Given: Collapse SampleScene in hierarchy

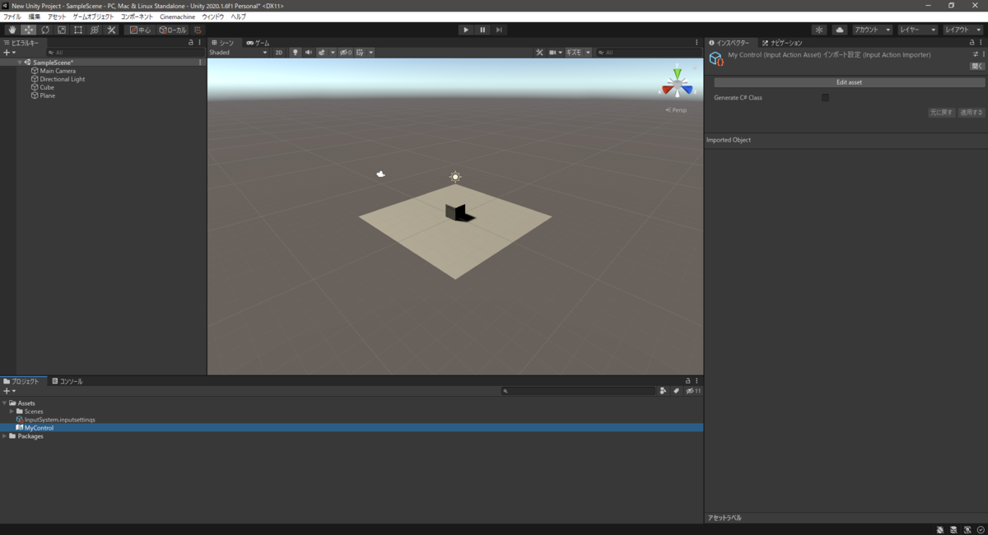Looking at the screenshot, I should point(20,63).
